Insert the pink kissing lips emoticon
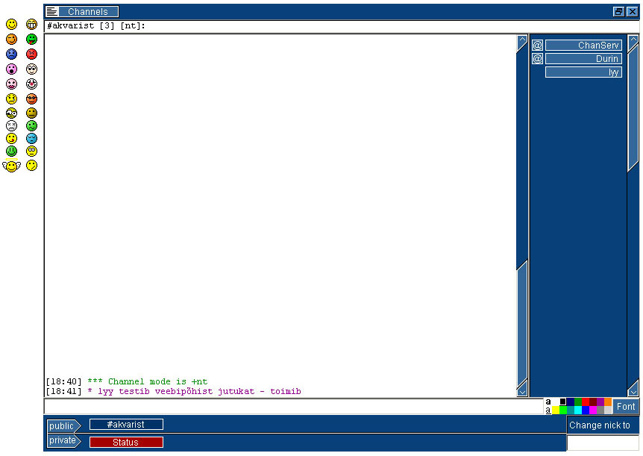This screenshot has height=456, width=643. [x=11, y=84]
